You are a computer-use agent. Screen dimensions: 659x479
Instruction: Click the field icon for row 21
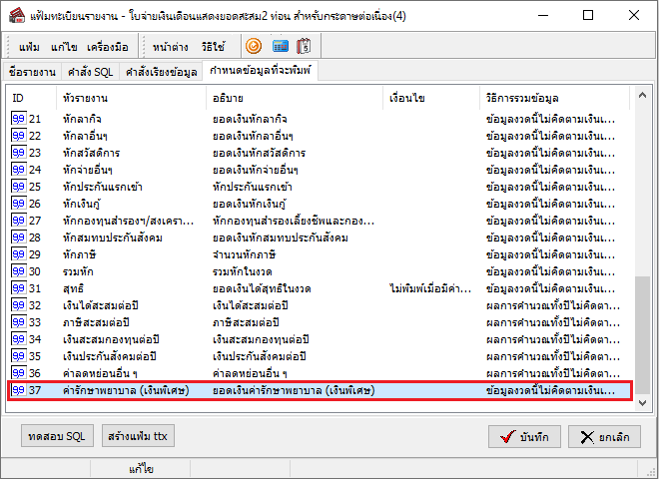click(x=17, y=119)
